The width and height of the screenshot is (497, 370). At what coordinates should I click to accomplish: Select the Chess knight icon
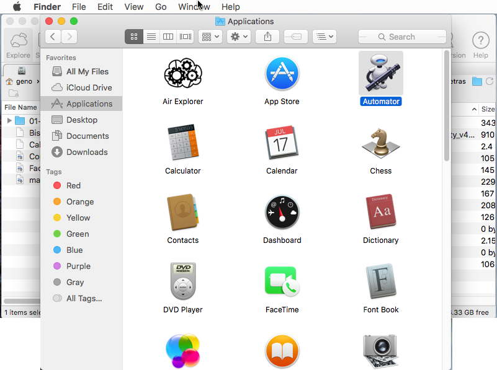pos(381,143)
